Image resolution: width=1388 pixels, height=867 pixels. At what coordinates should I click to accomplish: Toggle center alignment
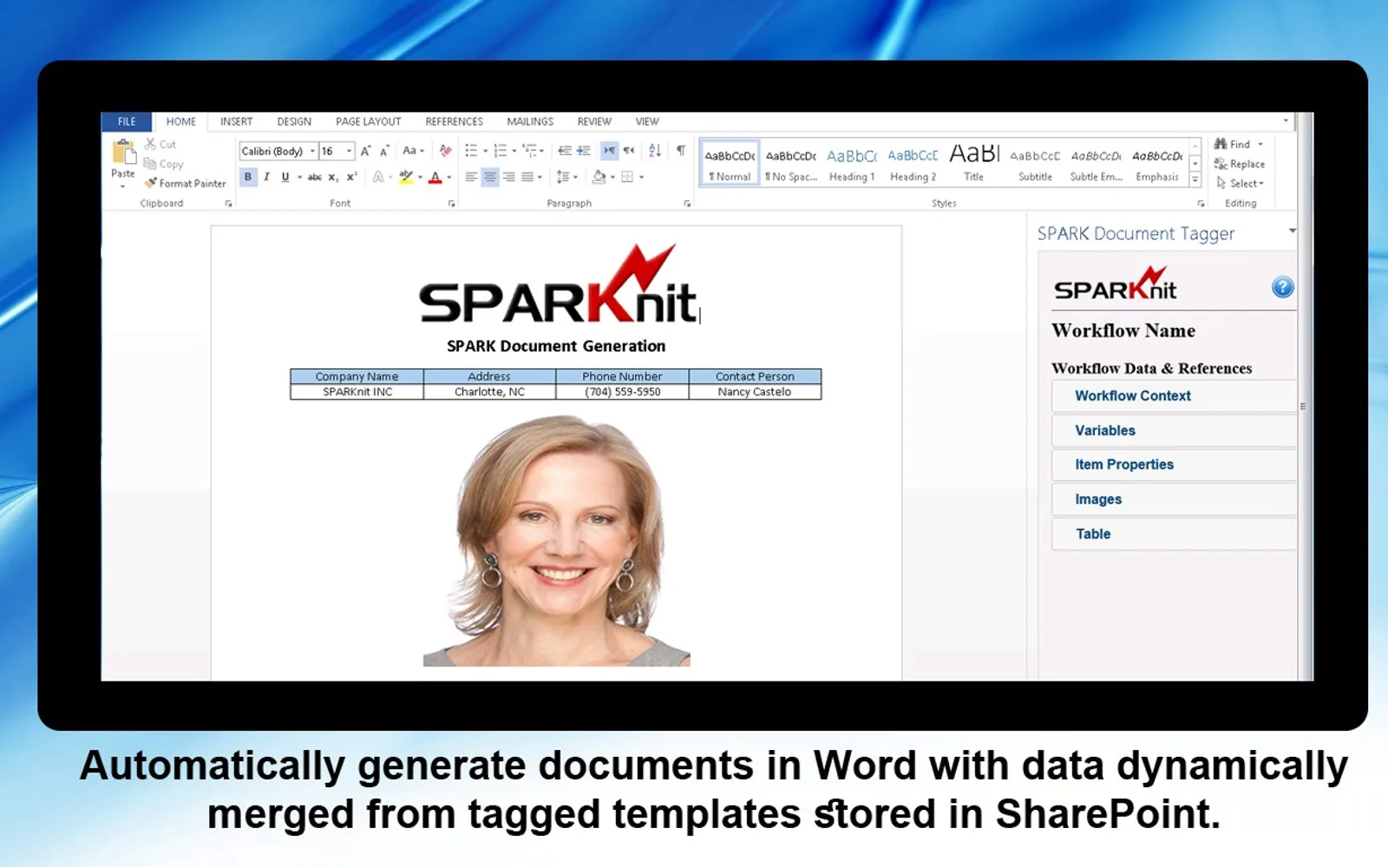[490, 177]
